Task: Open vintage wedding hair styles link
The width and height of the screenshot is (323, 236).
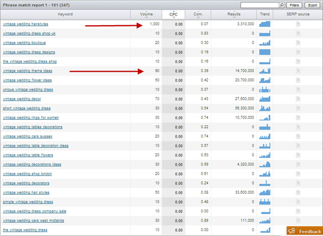Action: coord(26,193)
